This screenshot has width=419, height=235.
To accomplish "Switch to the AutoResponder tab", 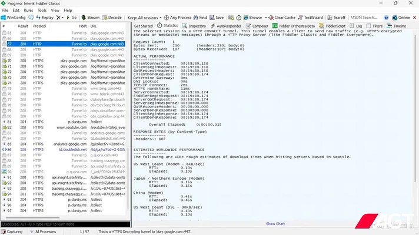I will [226, 26].
